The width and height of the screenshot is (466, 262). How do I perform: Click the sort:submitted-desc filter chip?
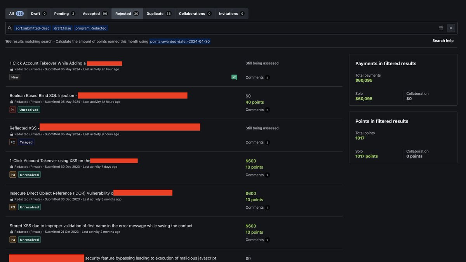33,28
